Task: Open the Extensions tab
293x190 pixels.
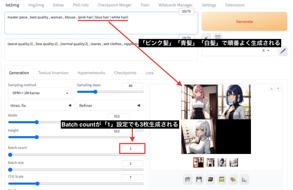Action: tap(235, 5)
